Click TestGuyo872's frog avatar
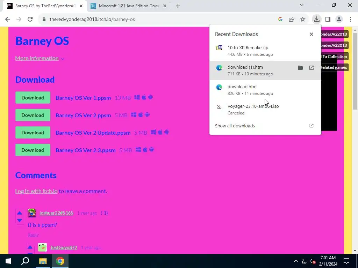 tap(42, 247)
